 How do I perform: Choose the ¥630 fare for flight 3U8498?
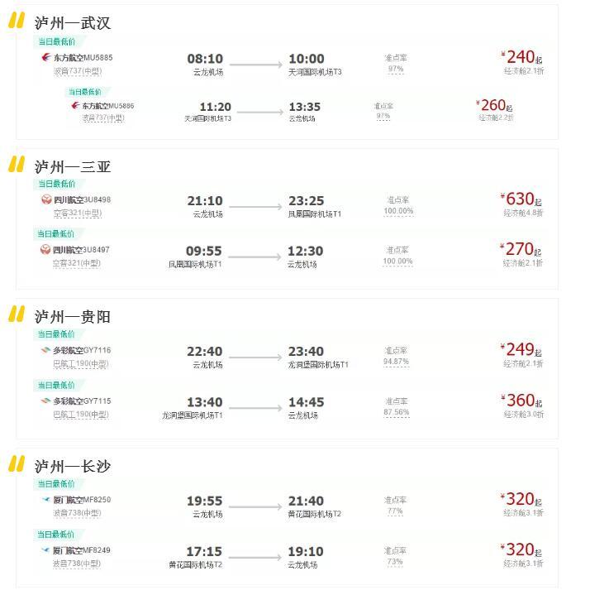tap(521, 199)
